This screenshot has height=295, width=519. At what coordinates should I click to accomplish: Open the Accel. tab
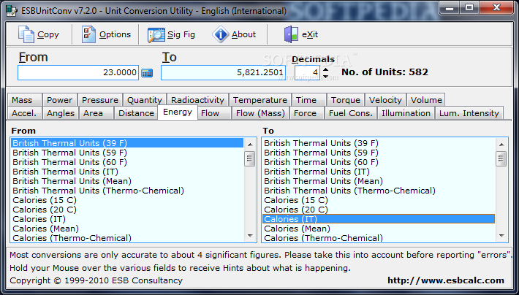[24, 113]
